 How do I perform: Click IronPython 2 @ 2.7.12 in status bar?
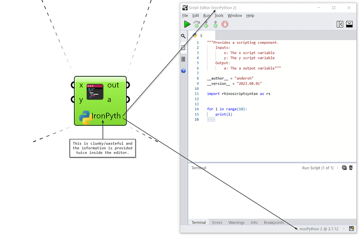click(x=319, y=228)
